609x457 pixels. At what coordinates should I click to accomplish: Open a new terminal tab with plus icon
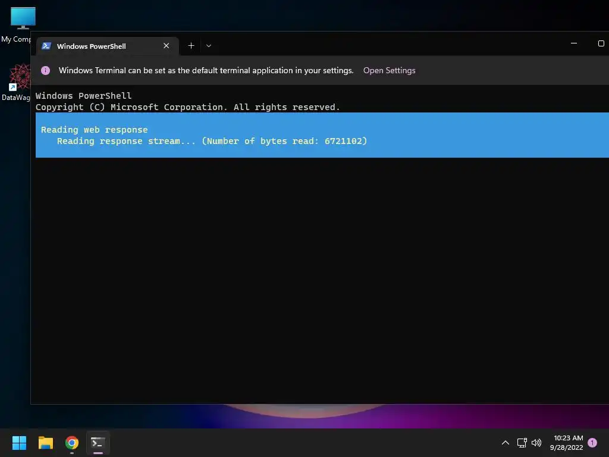191,46
